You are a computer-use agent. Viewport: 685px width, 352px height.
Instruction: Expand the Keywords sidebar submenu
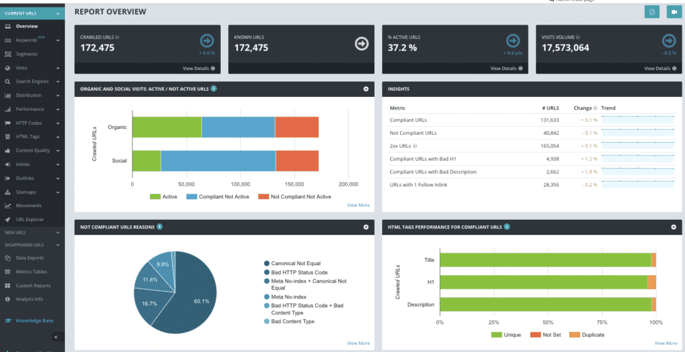tap(58, 41)
